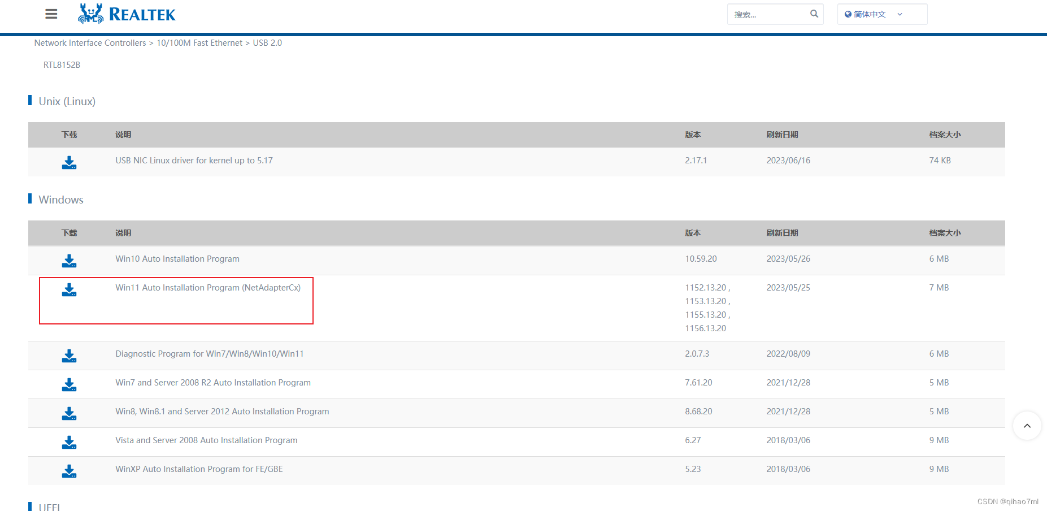Go back to top with the arrow button
Viewport: 1047px width, 511px height.
tap(1027, 426)
